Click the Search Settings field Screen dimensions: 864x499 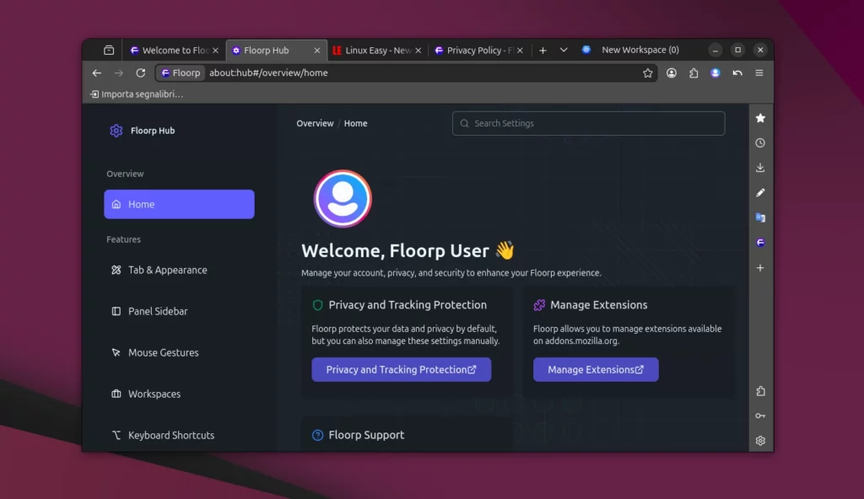(x=588, y=123)
